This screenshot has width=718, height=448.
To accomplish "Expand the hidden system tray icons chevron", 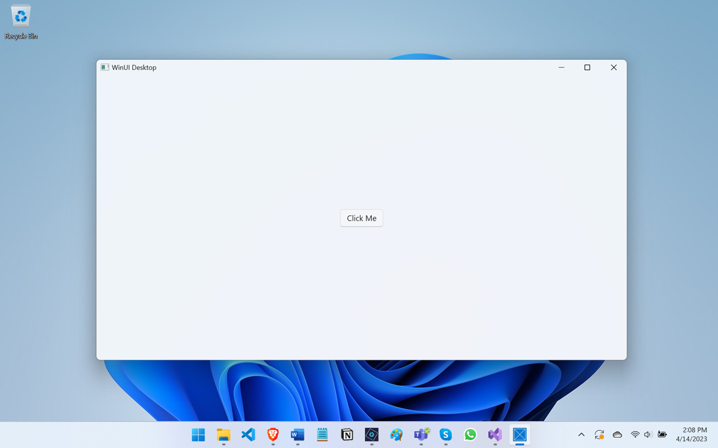I will click(581, 435).
